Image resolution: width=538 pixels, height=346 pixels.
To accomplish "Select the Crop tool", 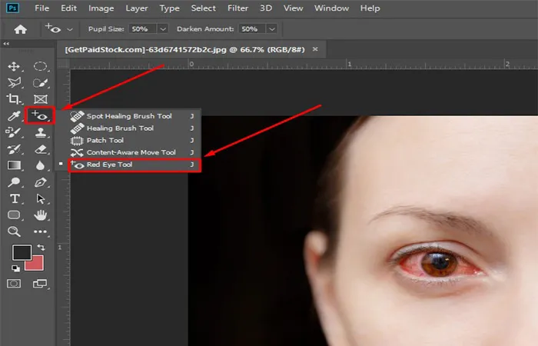I will [14, 99].
